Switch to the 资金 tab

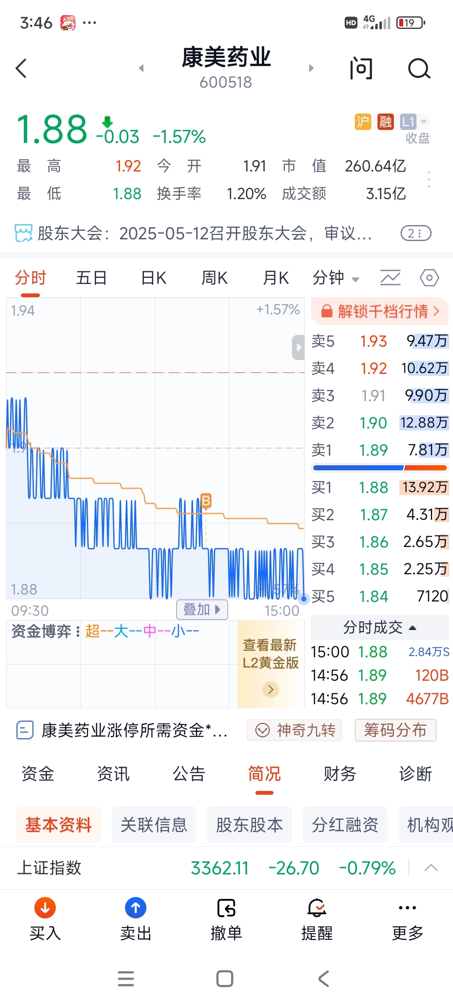click(38, 774)
